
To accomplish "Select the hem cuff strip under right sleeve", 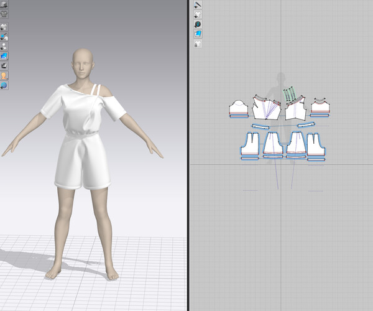I will pyautogui.click(x=320, y=116).
